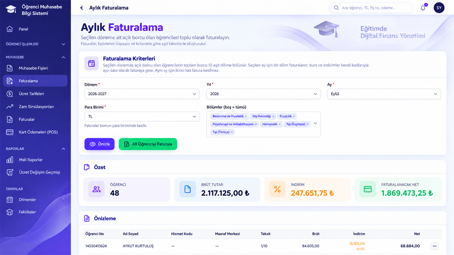The width and height of the screenshot is (454, 255).
Task: Click the Kart Ödemeleri (POS) card icon
Action: [10, 132]
